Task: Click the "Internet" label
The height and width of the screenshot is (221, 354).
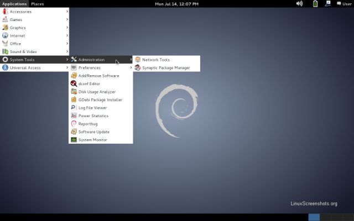Action: 17,35
